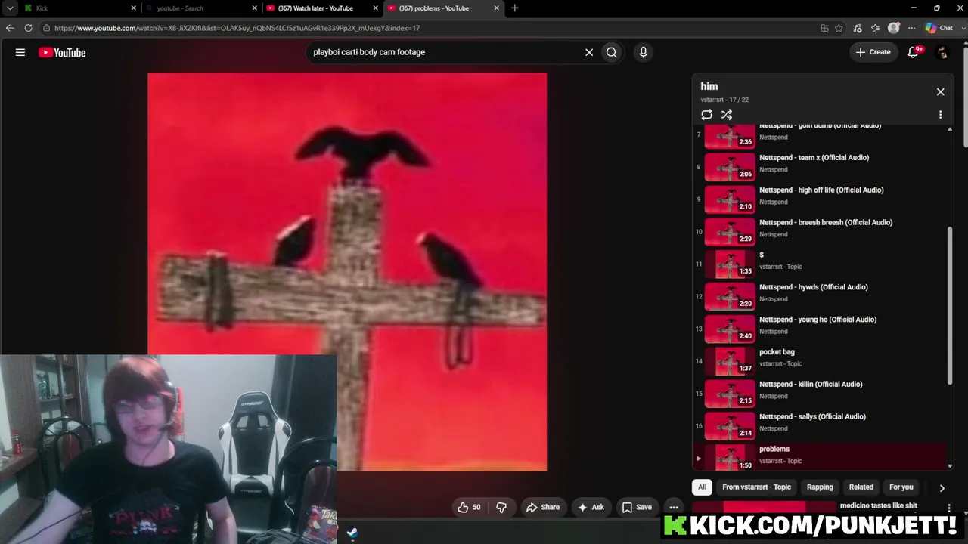Image resolution: width=968 pixels, height=544 pixels.
Task: Open the YouTube account avatar menu
Action: [x=942, y=52]
